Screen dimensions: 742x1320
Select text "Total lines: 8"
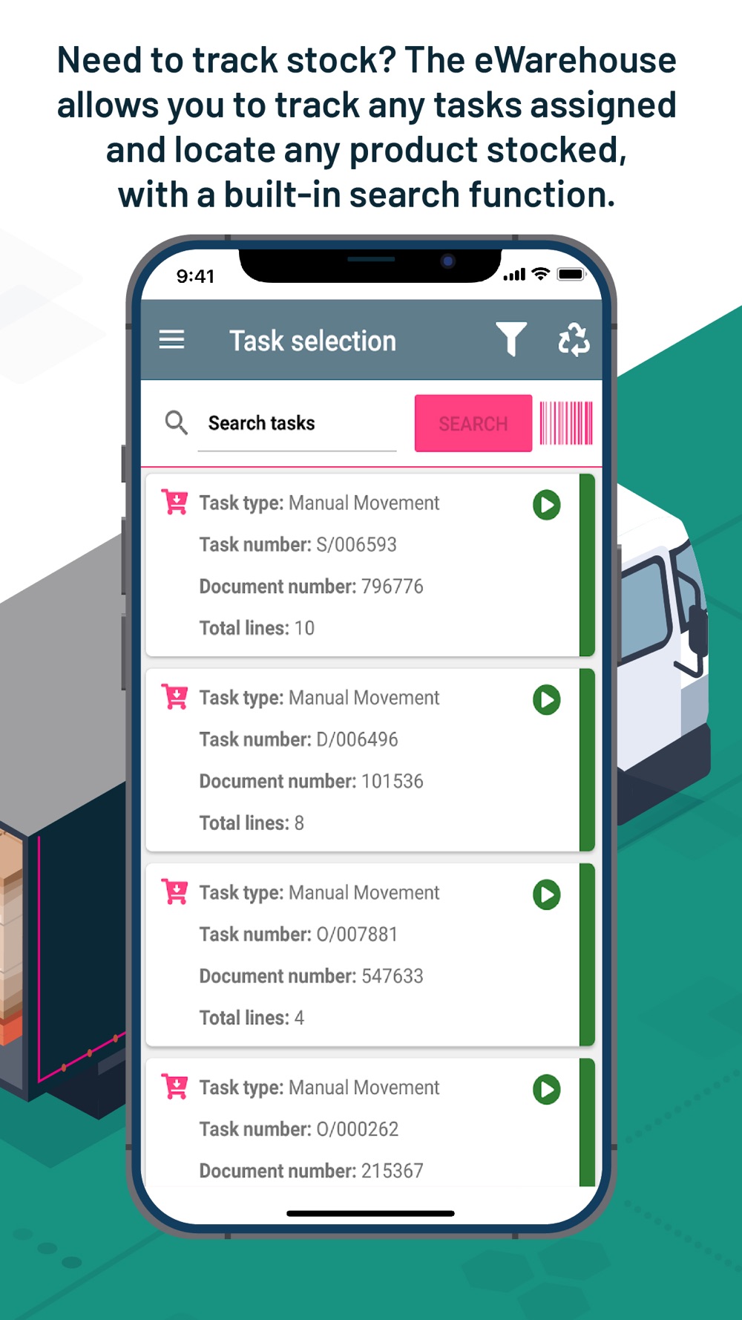[x=252, y=823]
